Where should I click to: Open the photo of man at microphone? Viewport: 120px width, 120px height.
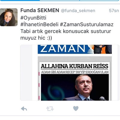point(75,87)
